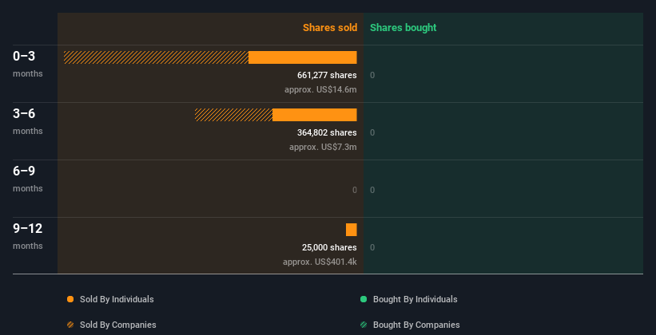The width and height of the screenshot is (656, 335).
Task: Click the Shares sold column header
Action: [330, 28]
